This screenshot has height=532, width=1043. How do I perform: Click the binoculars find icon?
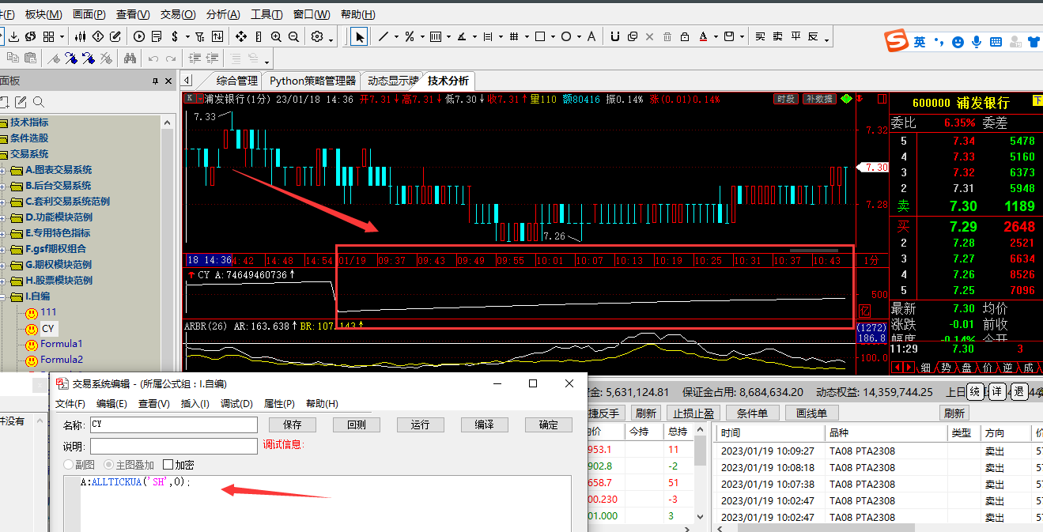[x=130, y=58]
